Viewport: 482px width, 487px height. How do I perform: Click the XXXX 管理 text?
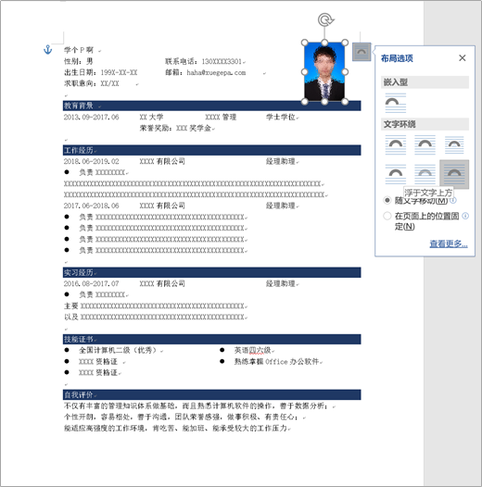221,117
